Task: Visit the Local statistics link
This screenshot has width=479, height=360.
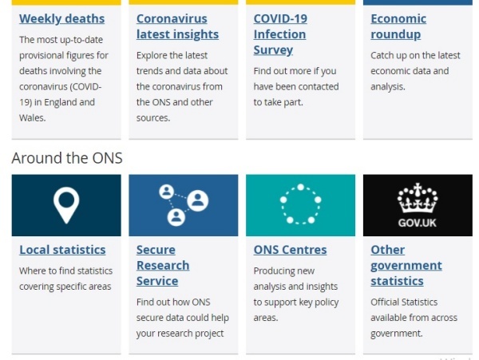Action: click(62, 250)
